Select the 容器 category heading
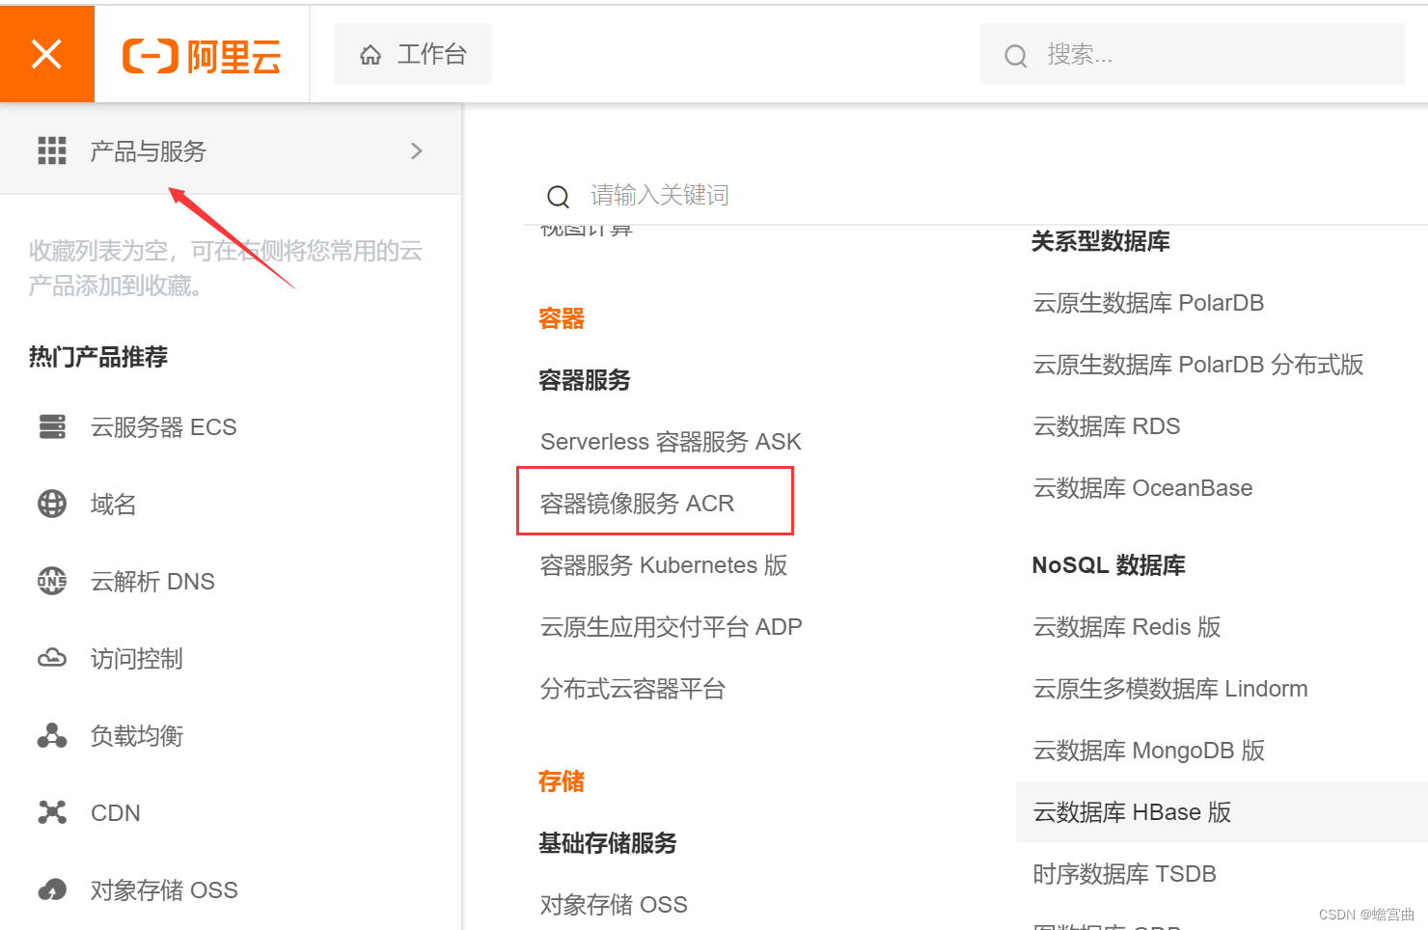 coord(562,318)
